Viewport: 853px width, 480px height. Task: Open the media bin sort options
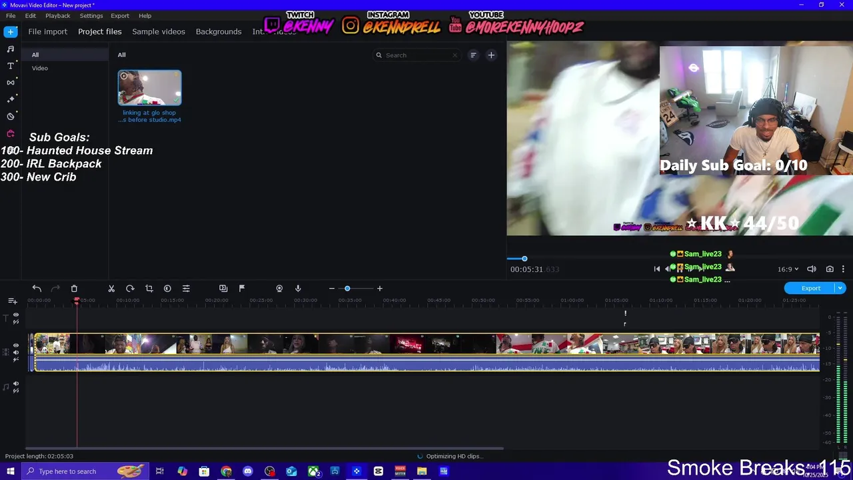point(473,55)
